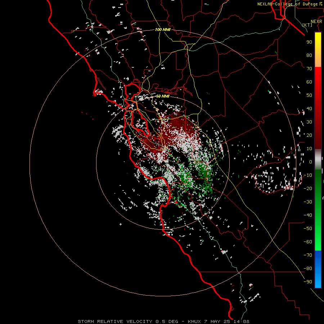Select the "-70" scale value
Image resolution: width=324 pixels, height=324 pixels.
[308, 255]
